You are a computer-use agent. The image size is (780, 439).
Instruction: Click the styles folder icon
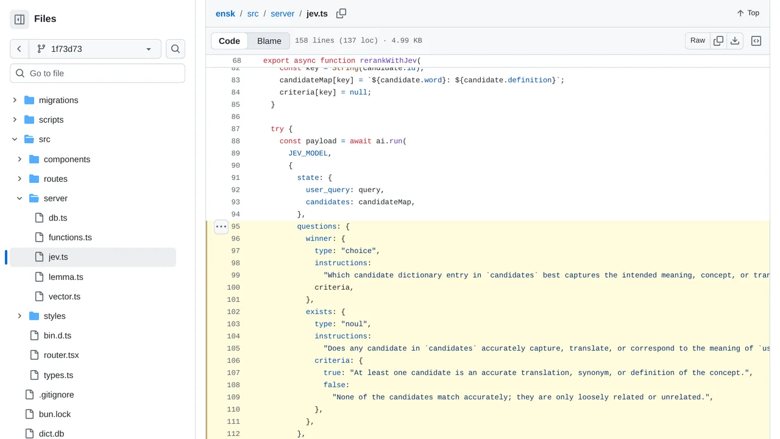(34, 316)
